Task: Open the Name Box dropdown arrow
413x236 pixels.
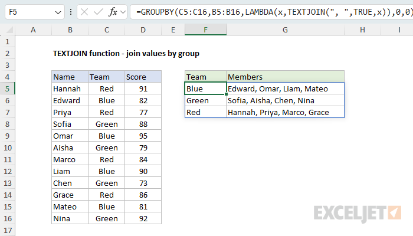Action: coord(58,12)
